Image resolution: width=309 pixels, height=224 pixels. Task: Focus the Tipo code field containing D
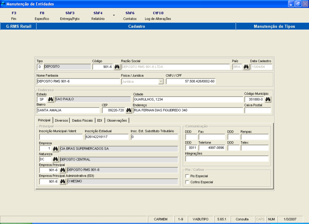[x=40, y=67]
